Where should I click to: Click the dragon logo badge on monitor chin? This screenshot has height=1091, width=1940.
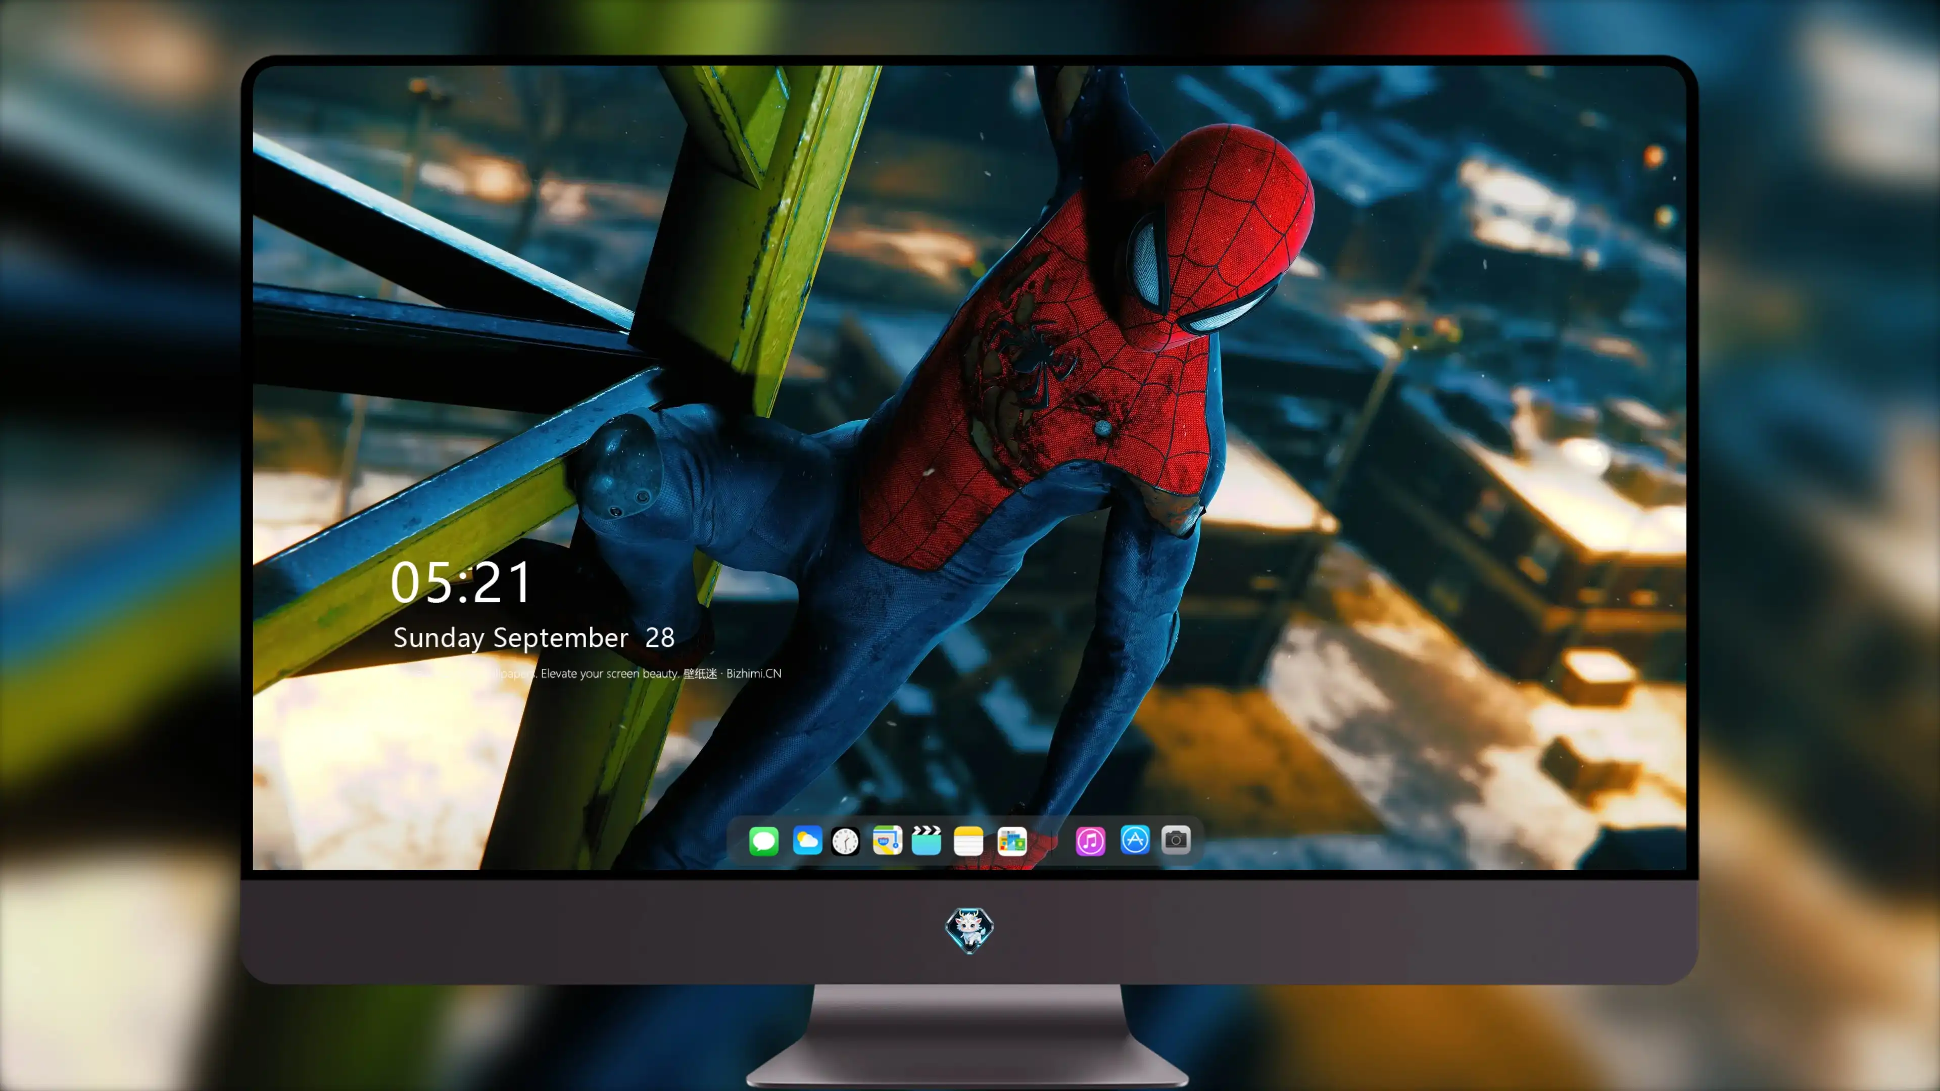pyautogui.click(x=969, y=929)
